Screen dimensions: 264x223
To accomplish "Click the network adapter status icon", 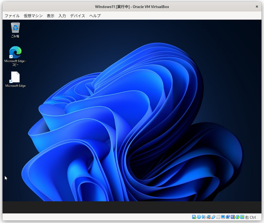I will tap(209, 217).
